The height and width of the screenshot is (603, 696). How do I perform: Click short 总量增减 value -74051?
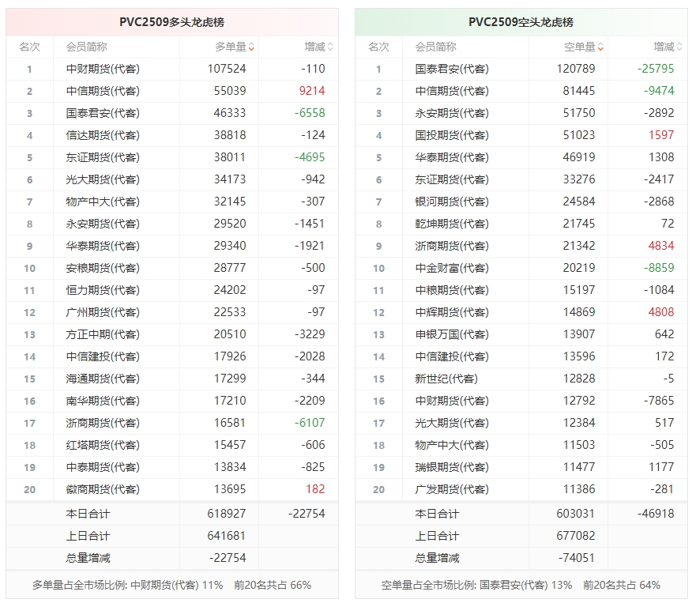pos(577,558)
